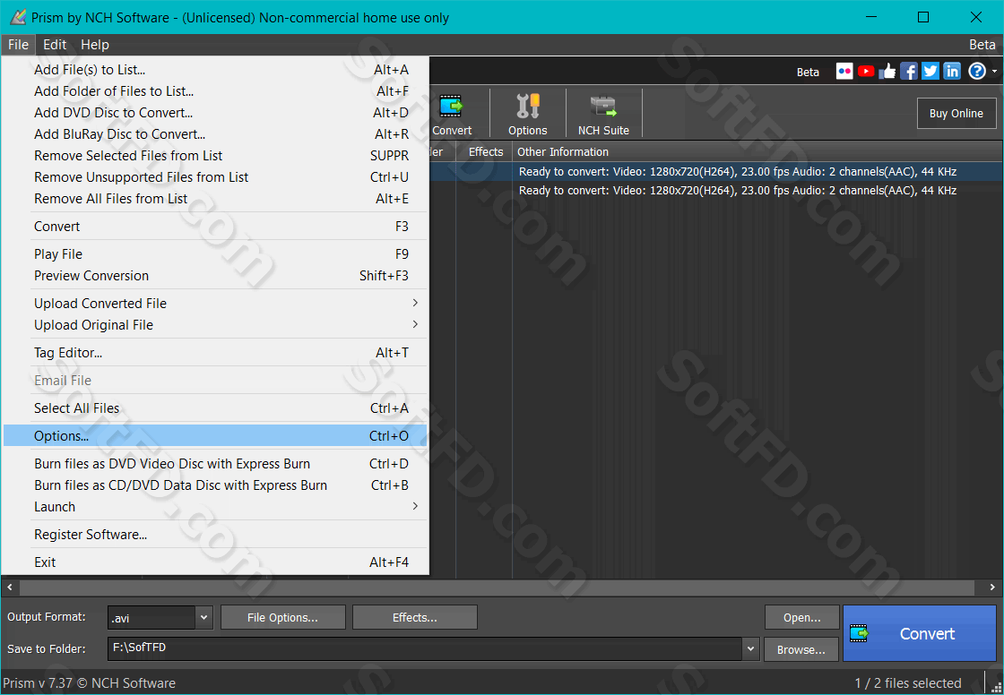Click the Flickr icon in the header
This screenshot has height=695, width=1004.
tap(844, 71)
